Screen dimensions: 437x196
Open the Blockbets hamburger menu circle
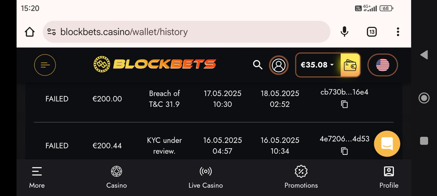pyautogui.click(x=45, y=65)
